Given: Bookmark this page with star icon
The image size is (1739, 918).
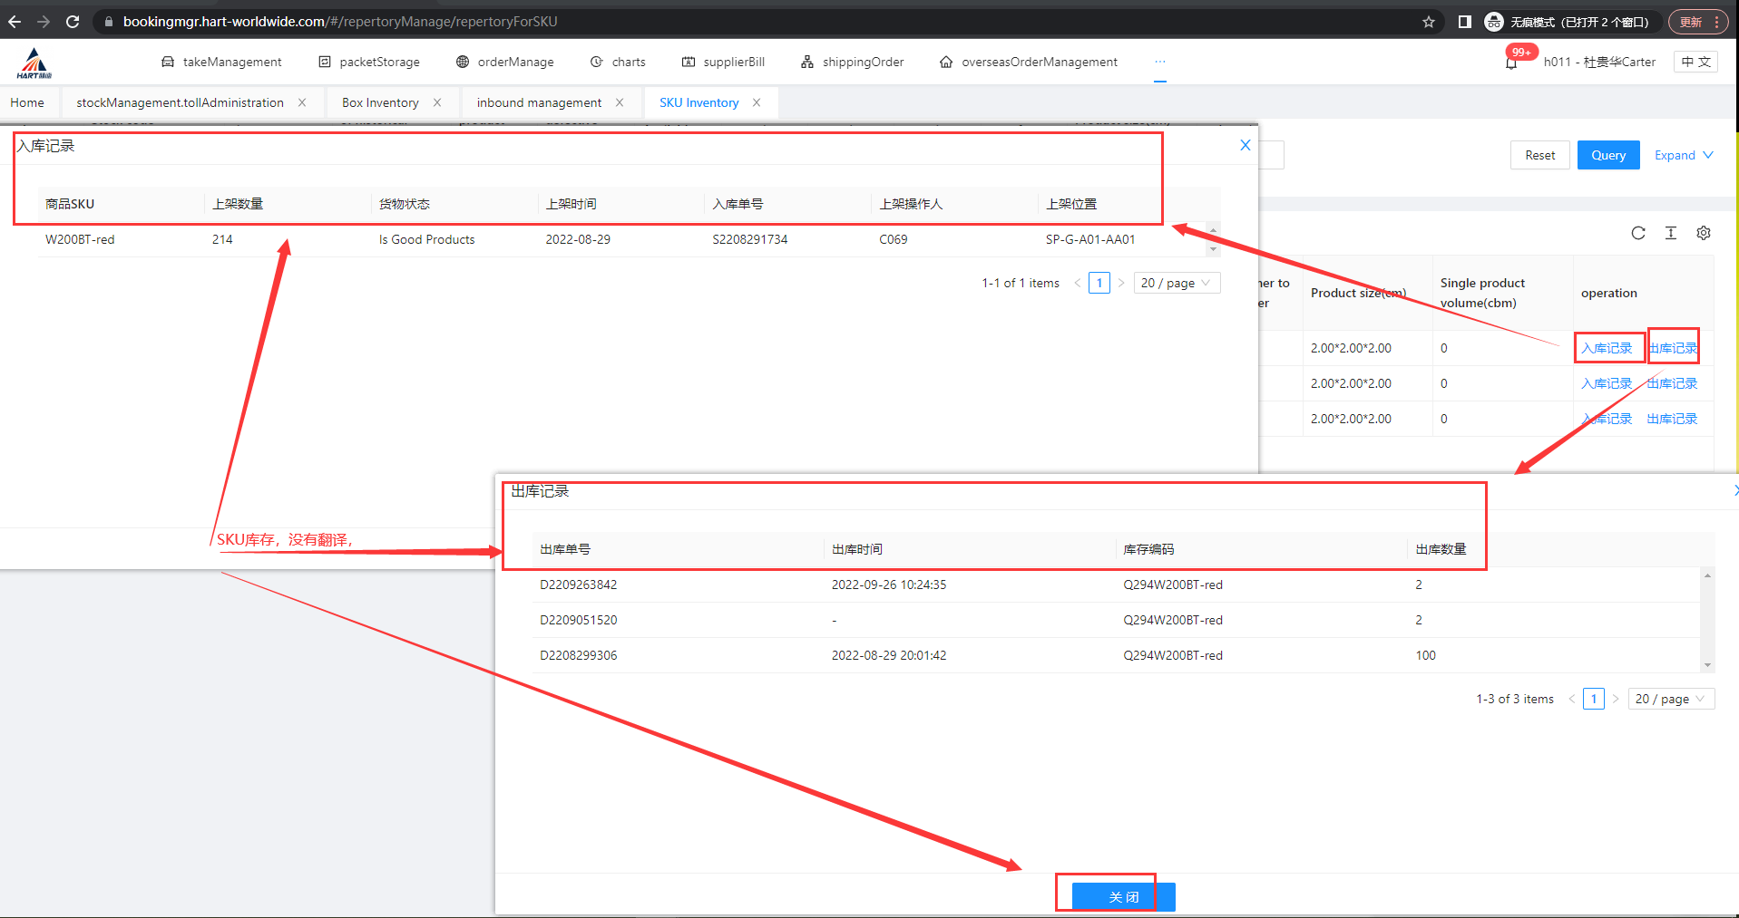Looking at the screenshot, I should [x=1428, y=22].
